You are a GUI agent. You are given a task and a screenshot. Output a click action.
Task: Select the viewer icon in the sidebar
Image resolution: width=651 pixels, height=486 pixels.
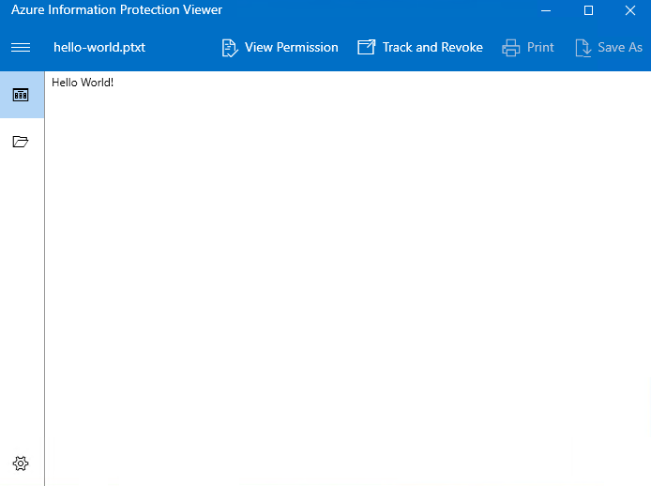tap(21, 95)
